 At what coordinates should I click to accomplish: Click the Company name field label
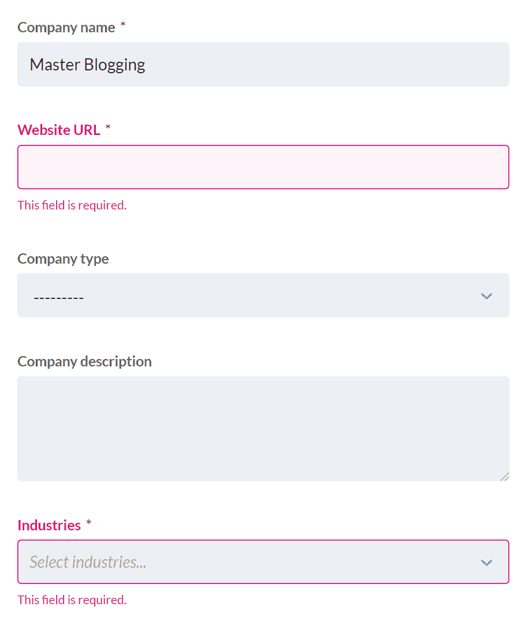tap(66, 27)
